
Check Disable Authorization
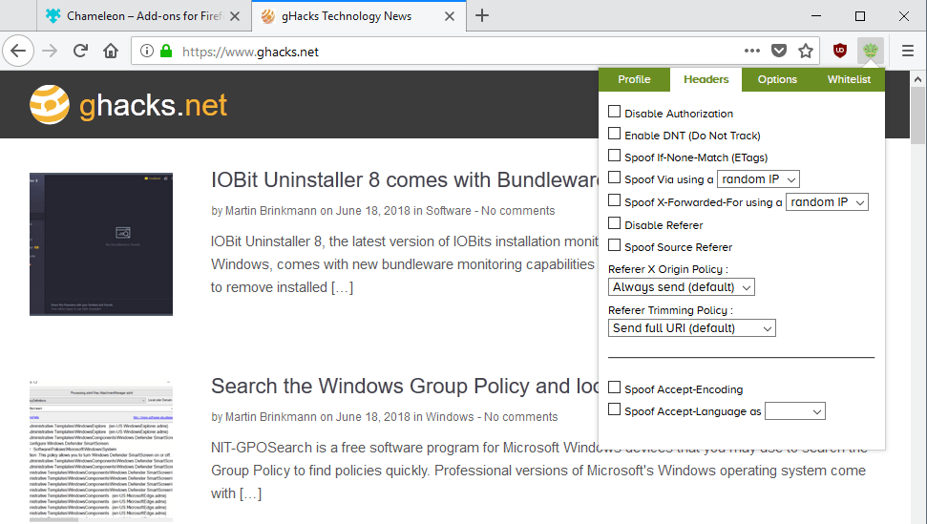[x=614, y=112]
